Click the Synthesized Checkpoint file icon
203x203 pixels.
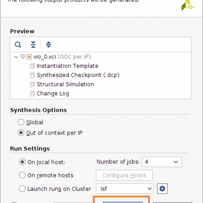(x=32, y=75)
